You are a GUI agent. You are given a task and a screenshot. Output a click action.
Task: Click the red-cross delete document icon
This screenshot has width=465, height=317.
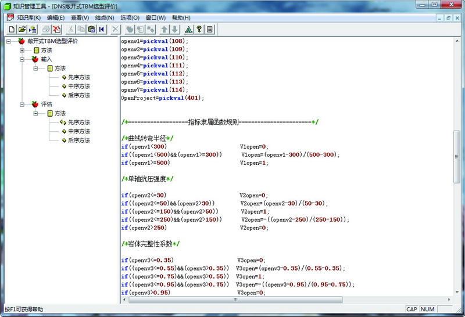point(56,29)
